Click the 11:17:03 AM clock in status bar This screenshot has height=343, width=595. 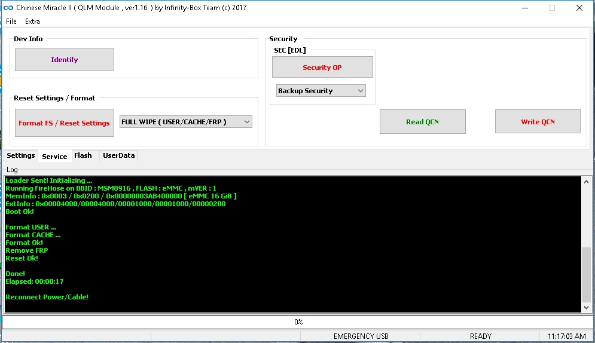[x=566, y=336]
